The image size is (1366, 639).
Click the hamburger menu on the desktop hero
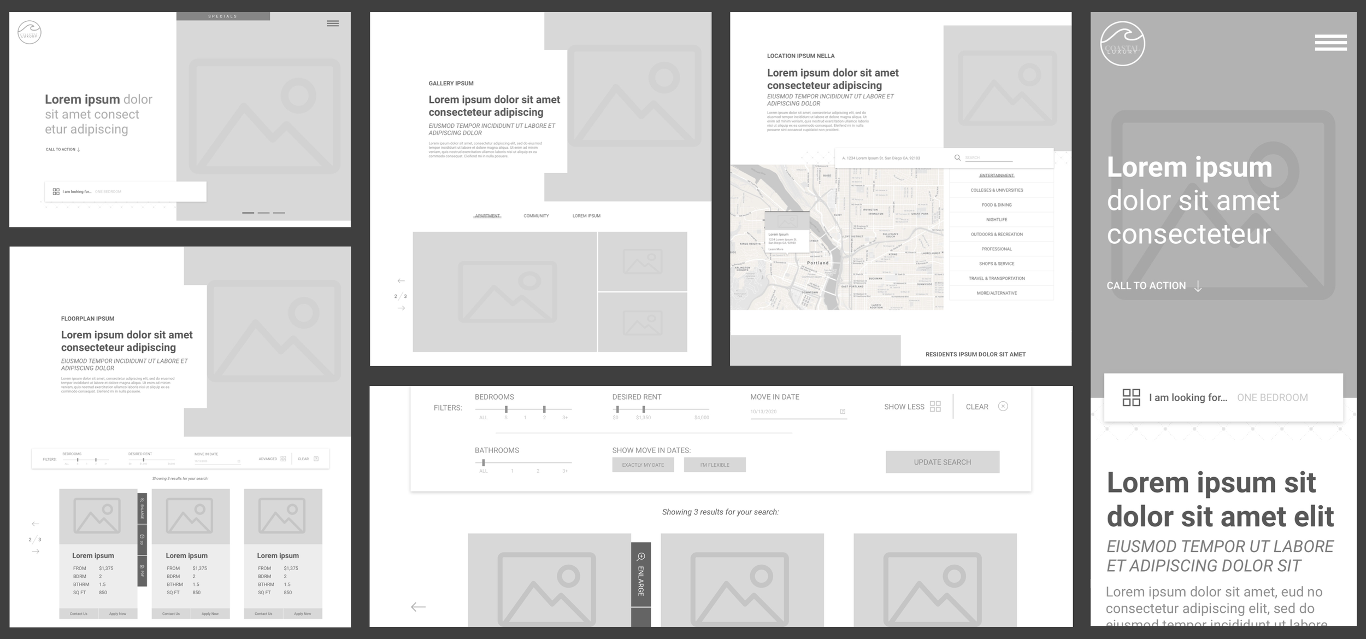point(332,24)
